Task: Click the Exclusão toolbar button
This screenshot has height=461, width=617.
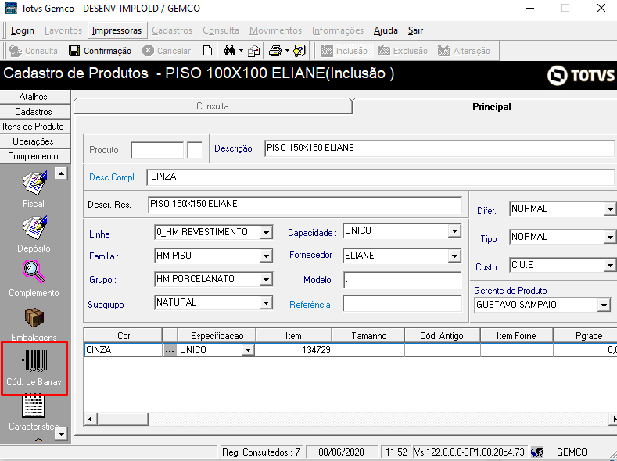Action: pyautogui.click(x=403, y=51)
